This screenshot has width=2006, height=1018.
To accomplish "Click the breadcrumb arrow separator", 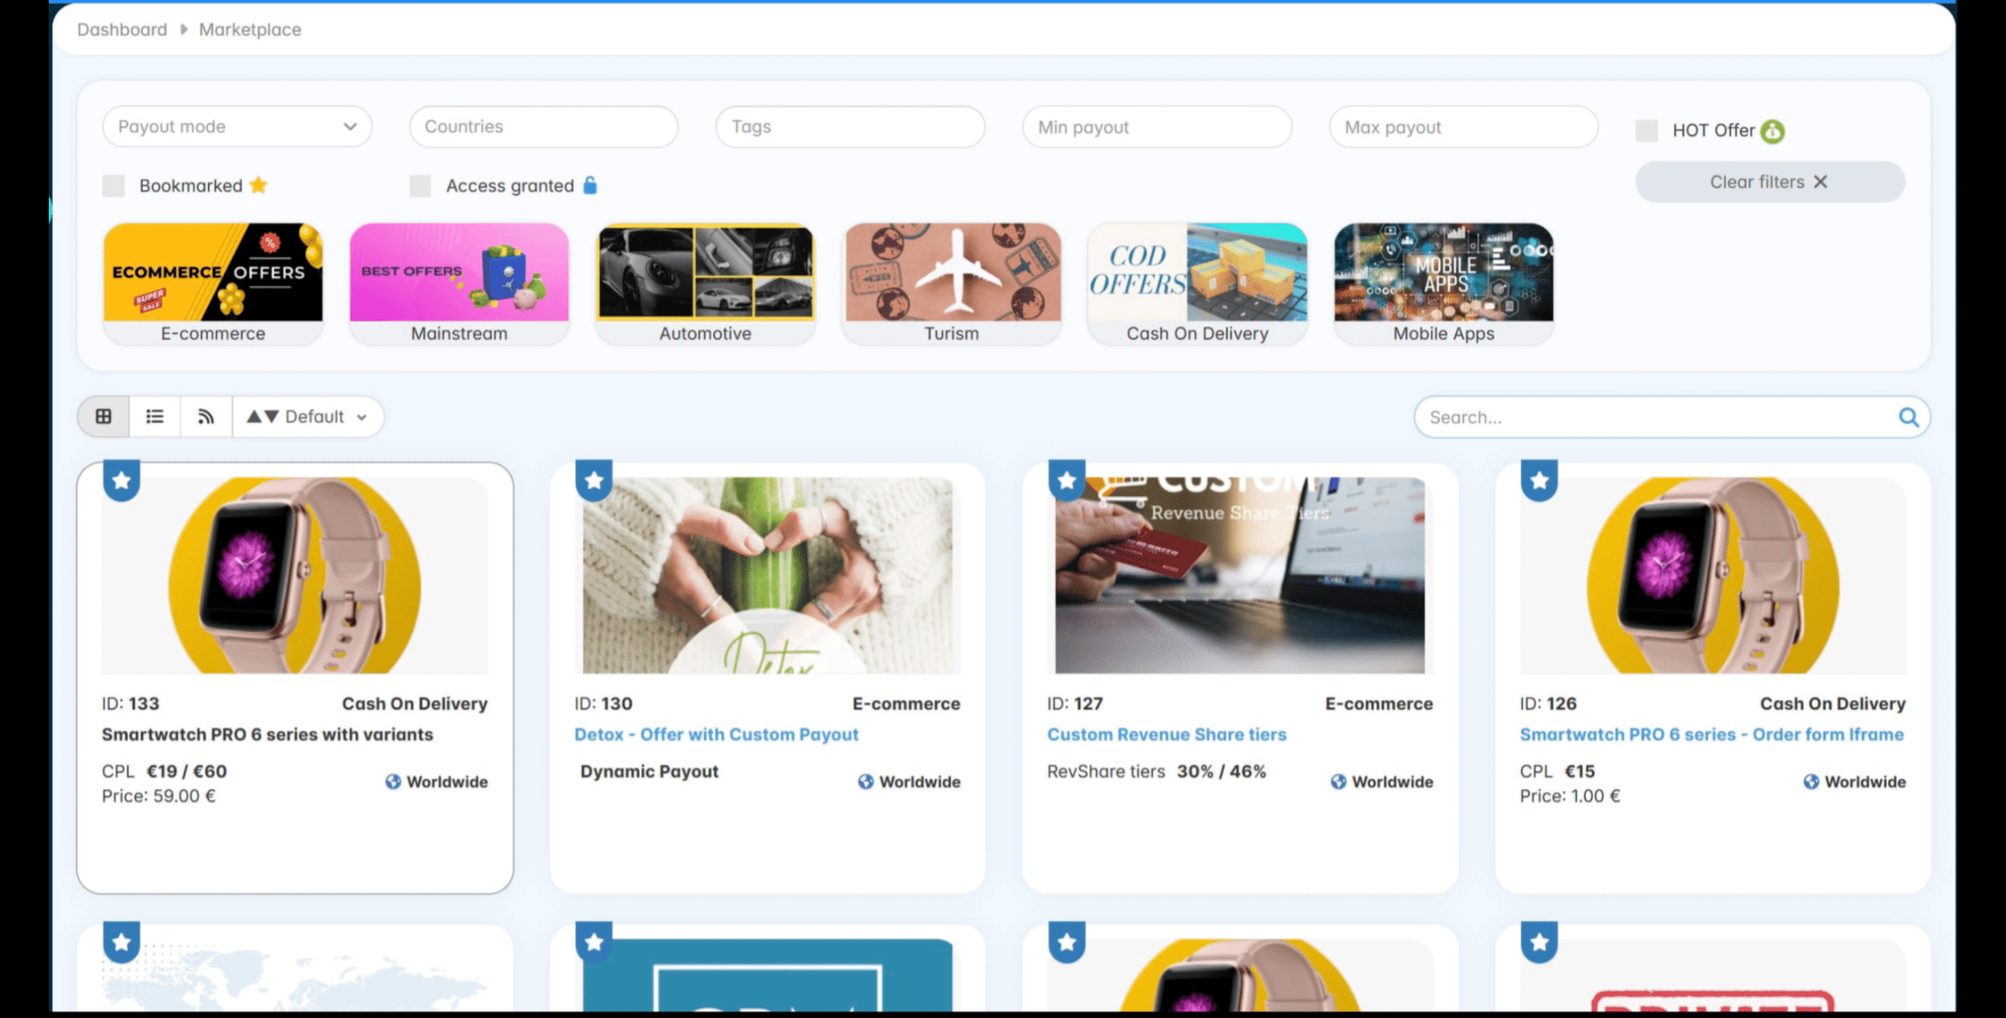I will (184, 29).
